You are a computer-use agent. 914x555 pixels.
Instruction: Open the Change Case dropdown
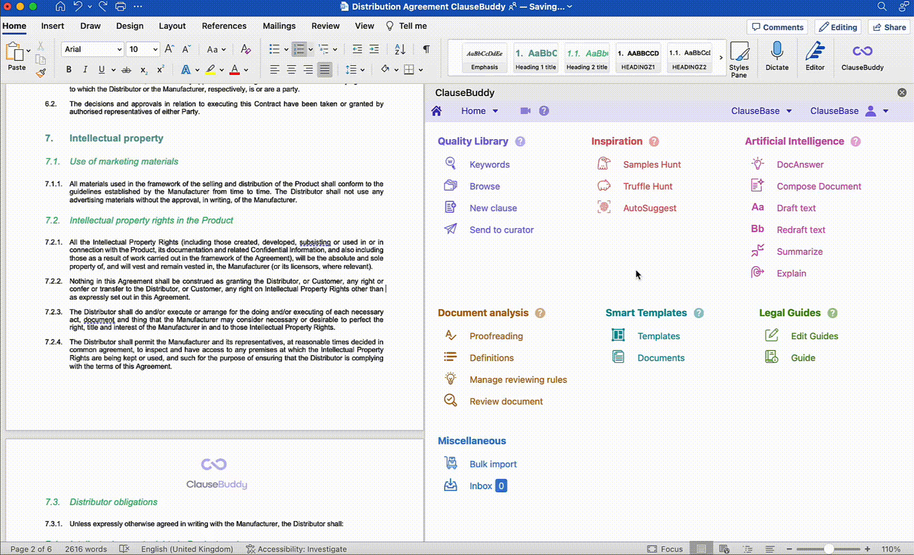[216, 49]
